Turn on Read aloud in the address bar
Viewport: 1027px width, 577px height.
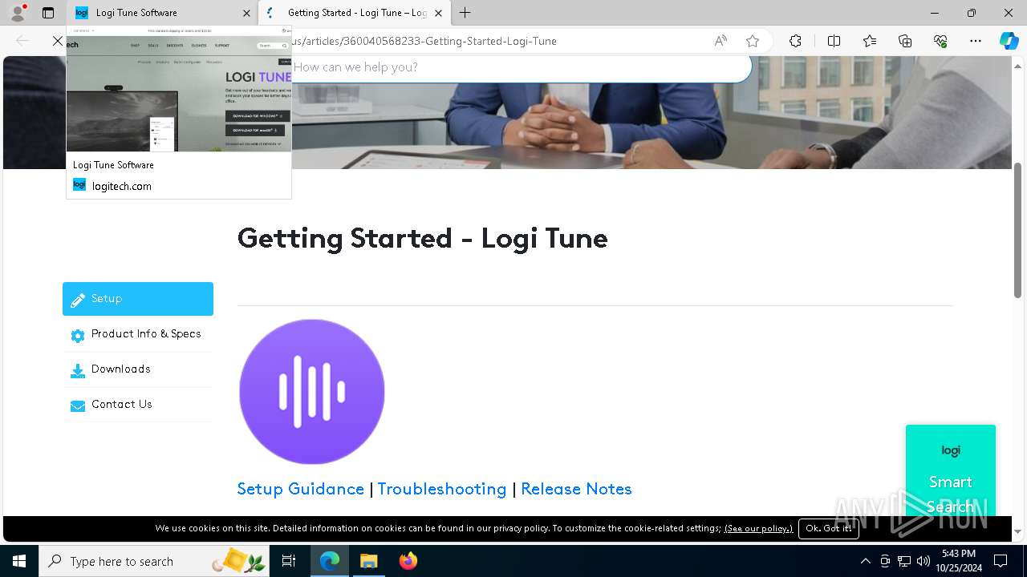pos(721,41)
